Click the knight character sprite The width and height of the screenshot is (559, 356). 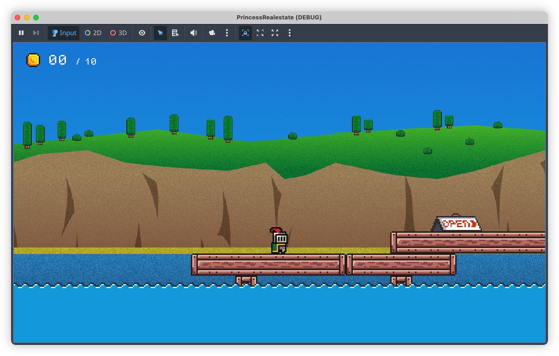point(279,241)
